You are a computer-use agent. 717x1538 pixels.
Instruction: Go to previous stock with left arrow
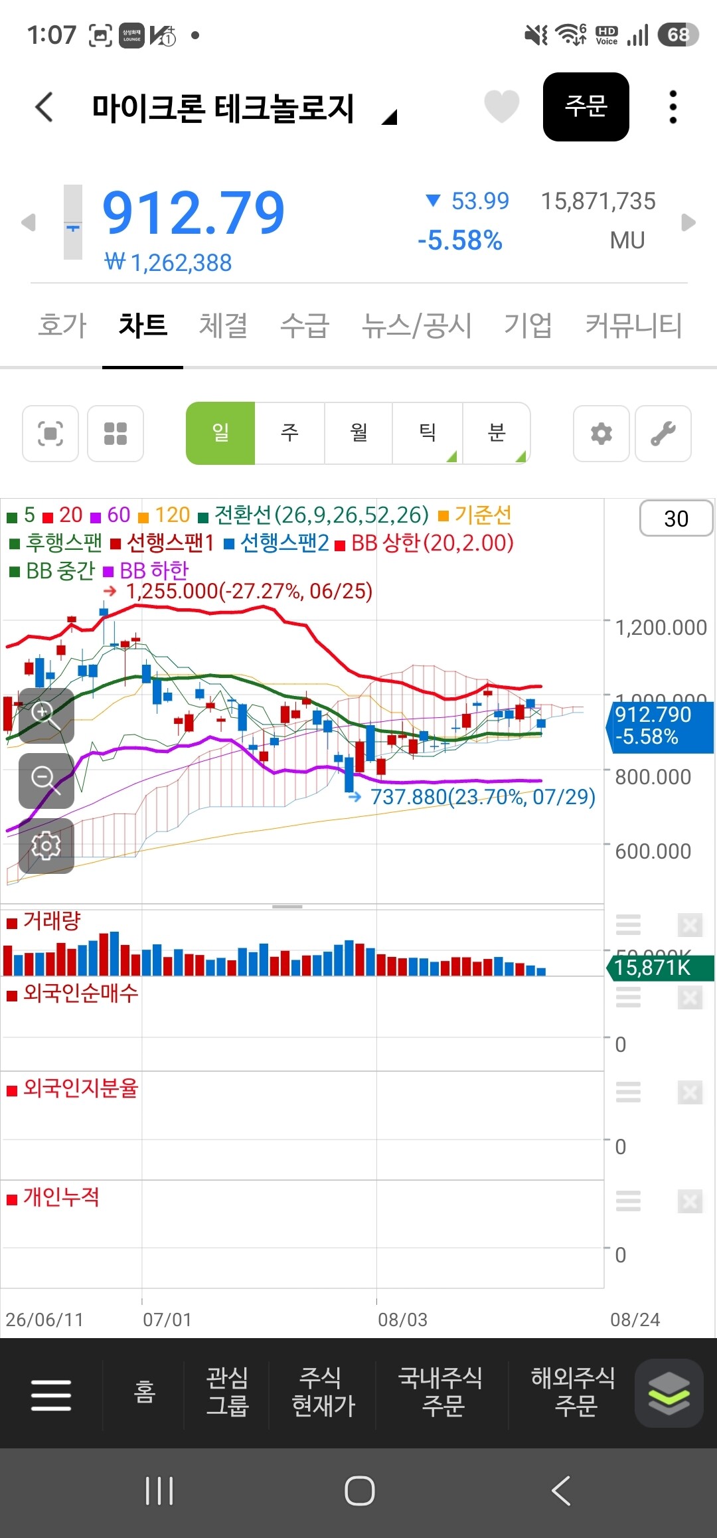(28, 222)
